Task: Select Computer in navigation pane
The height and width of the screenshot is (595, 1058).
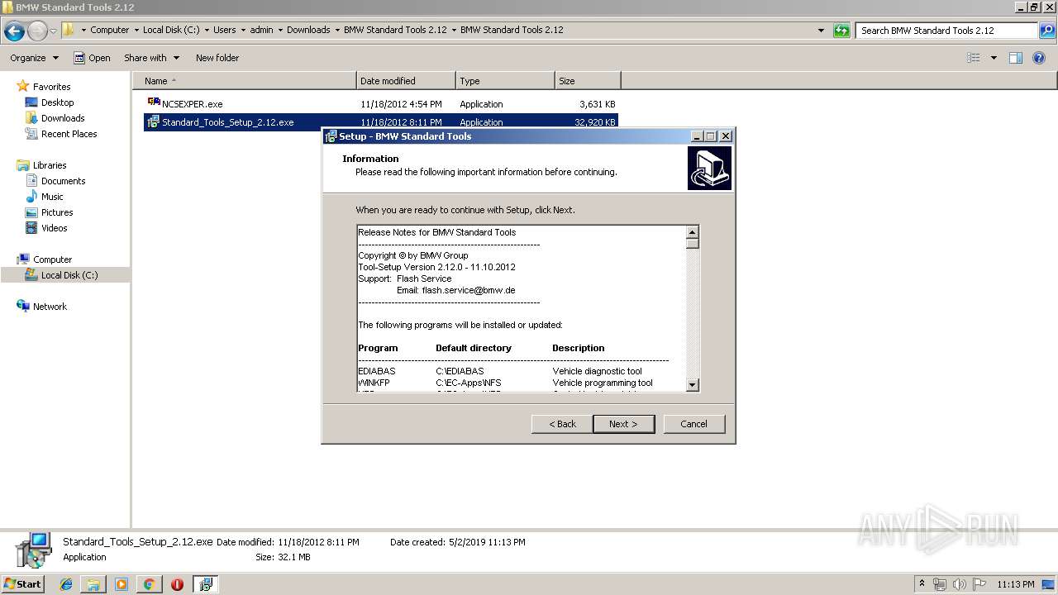Action: coord(52,259)
